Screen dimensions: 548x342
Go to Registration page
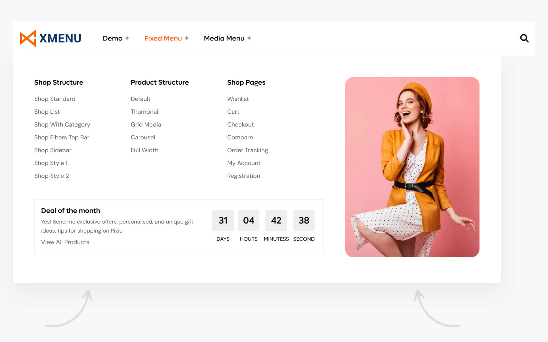(x=243, y=176)
